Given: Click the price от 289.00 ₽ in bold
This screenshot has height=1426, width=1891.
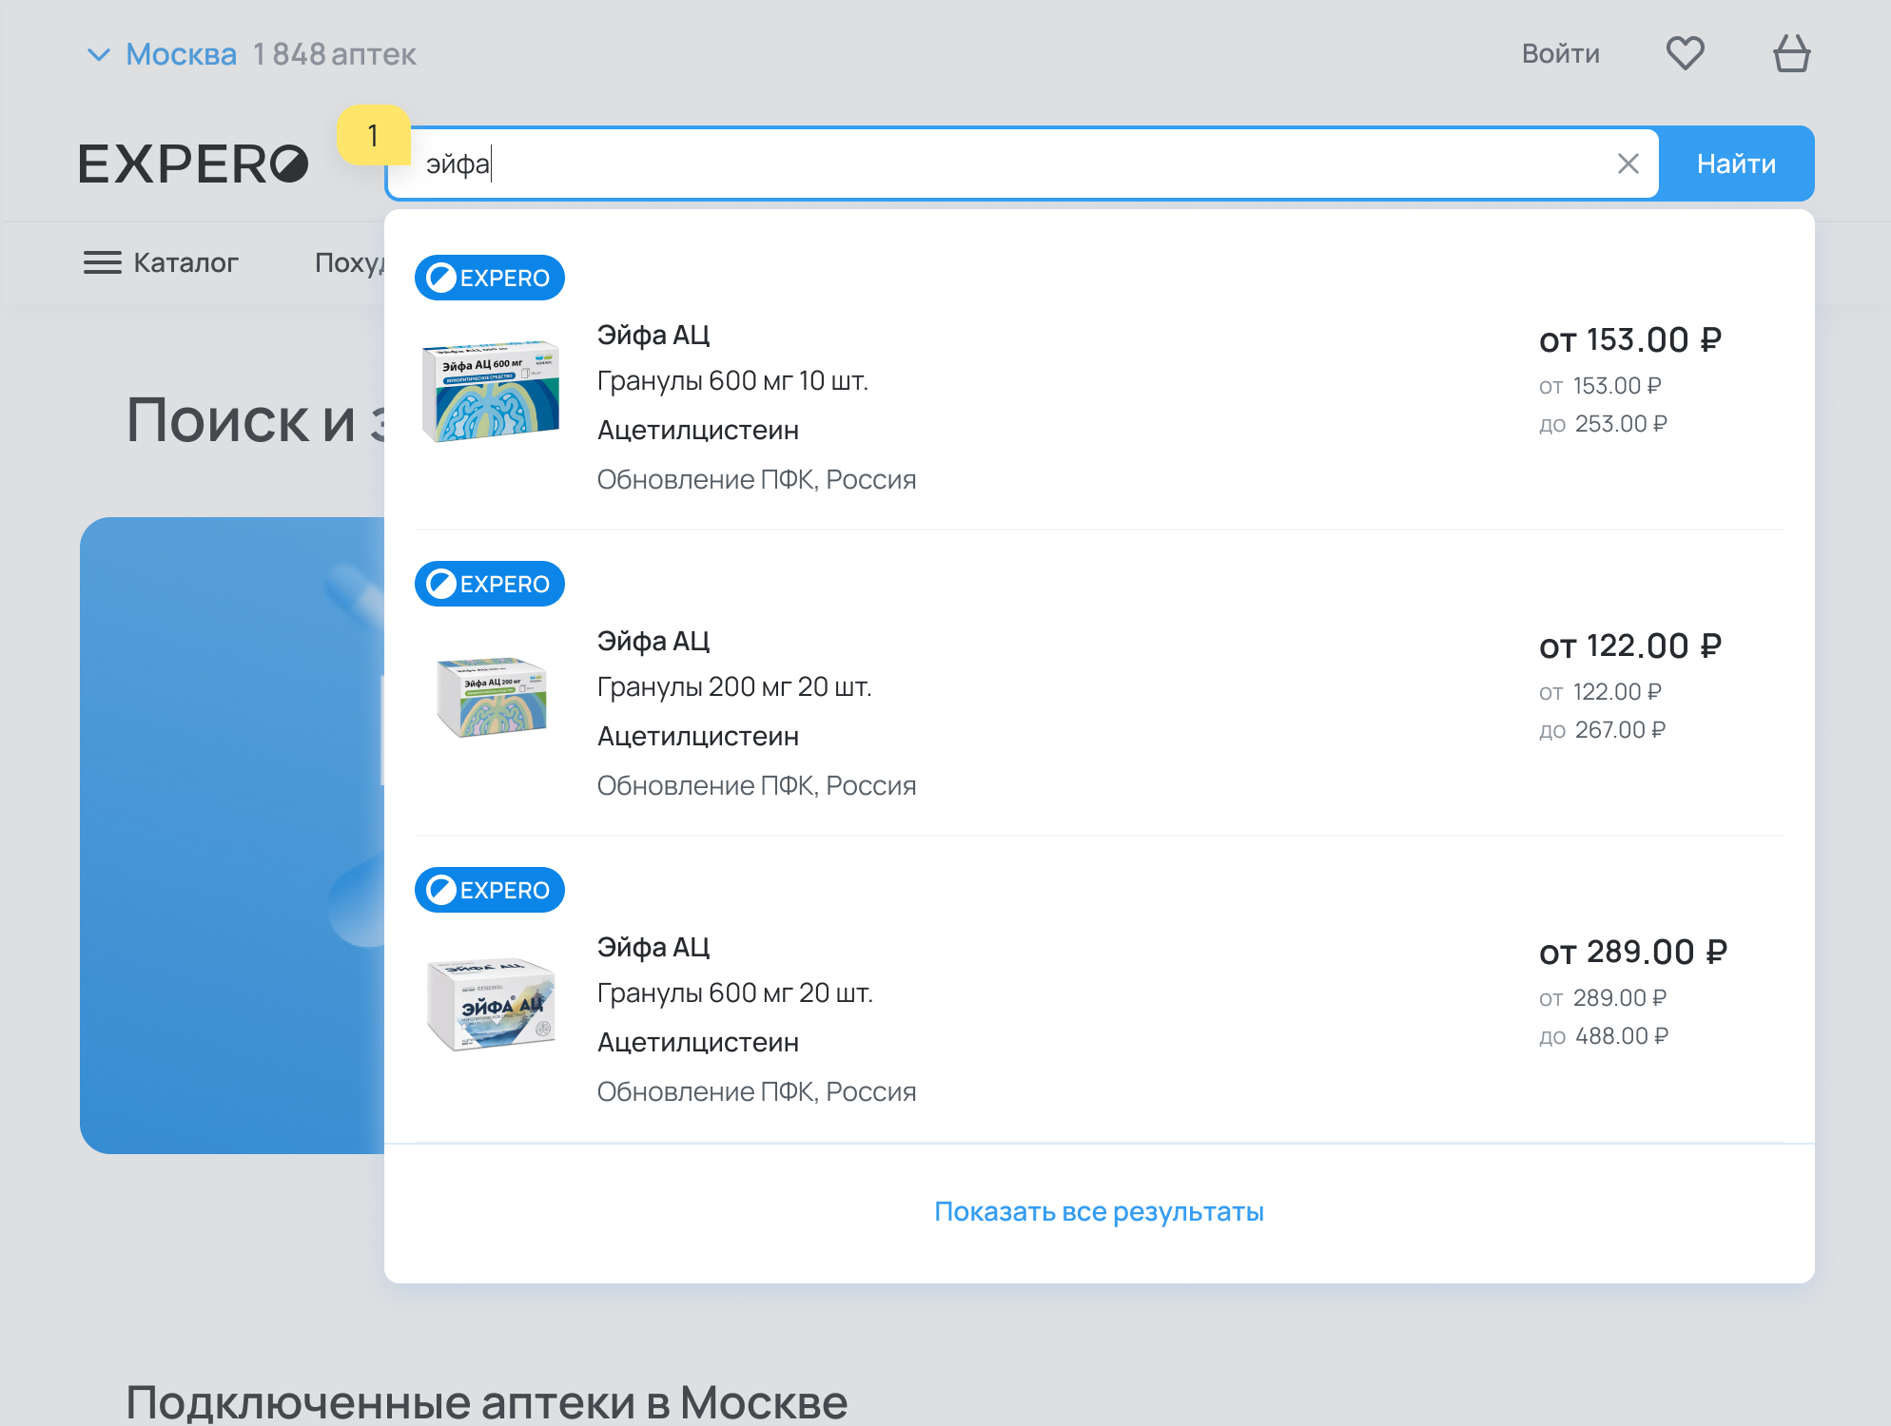Looking at the screenshot, I should click(1633, 952).
